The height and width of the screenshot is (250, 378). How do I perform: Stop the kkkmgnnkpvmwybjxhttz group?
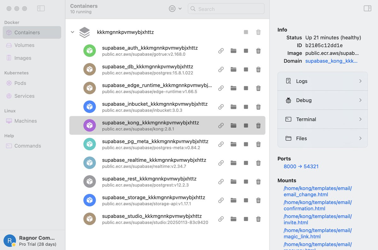point(246,32)
